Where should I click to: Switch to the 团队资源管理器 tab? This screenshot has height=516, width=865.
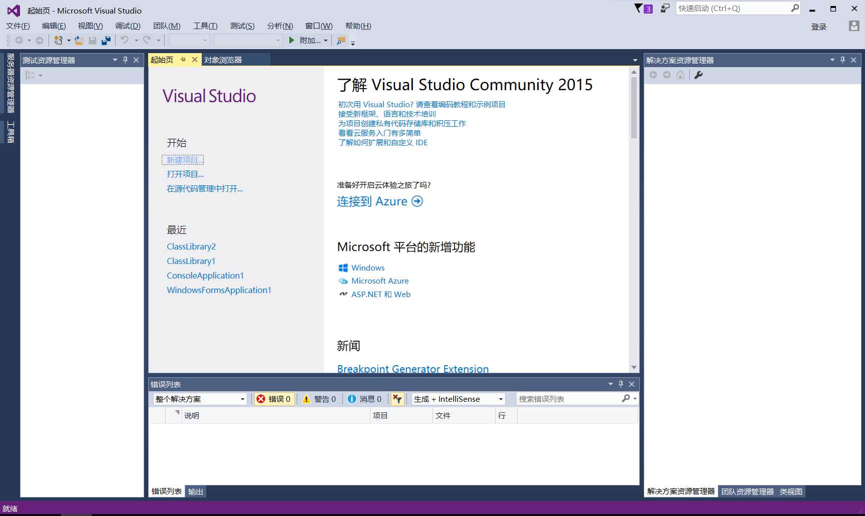pyautogui.click(x=747, y=491)
